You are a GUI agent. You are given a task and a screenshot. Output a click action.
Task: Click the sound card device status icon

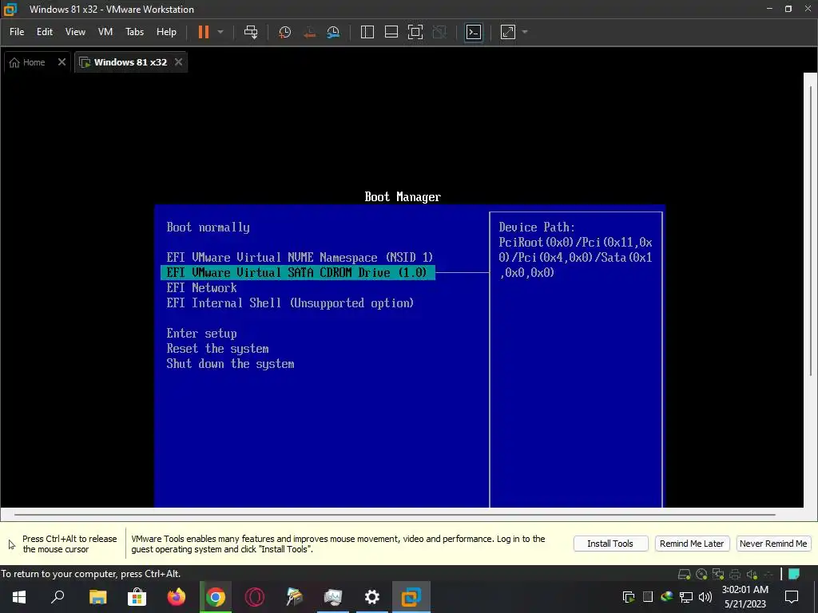pyautogui.click(x=752, y=575)
